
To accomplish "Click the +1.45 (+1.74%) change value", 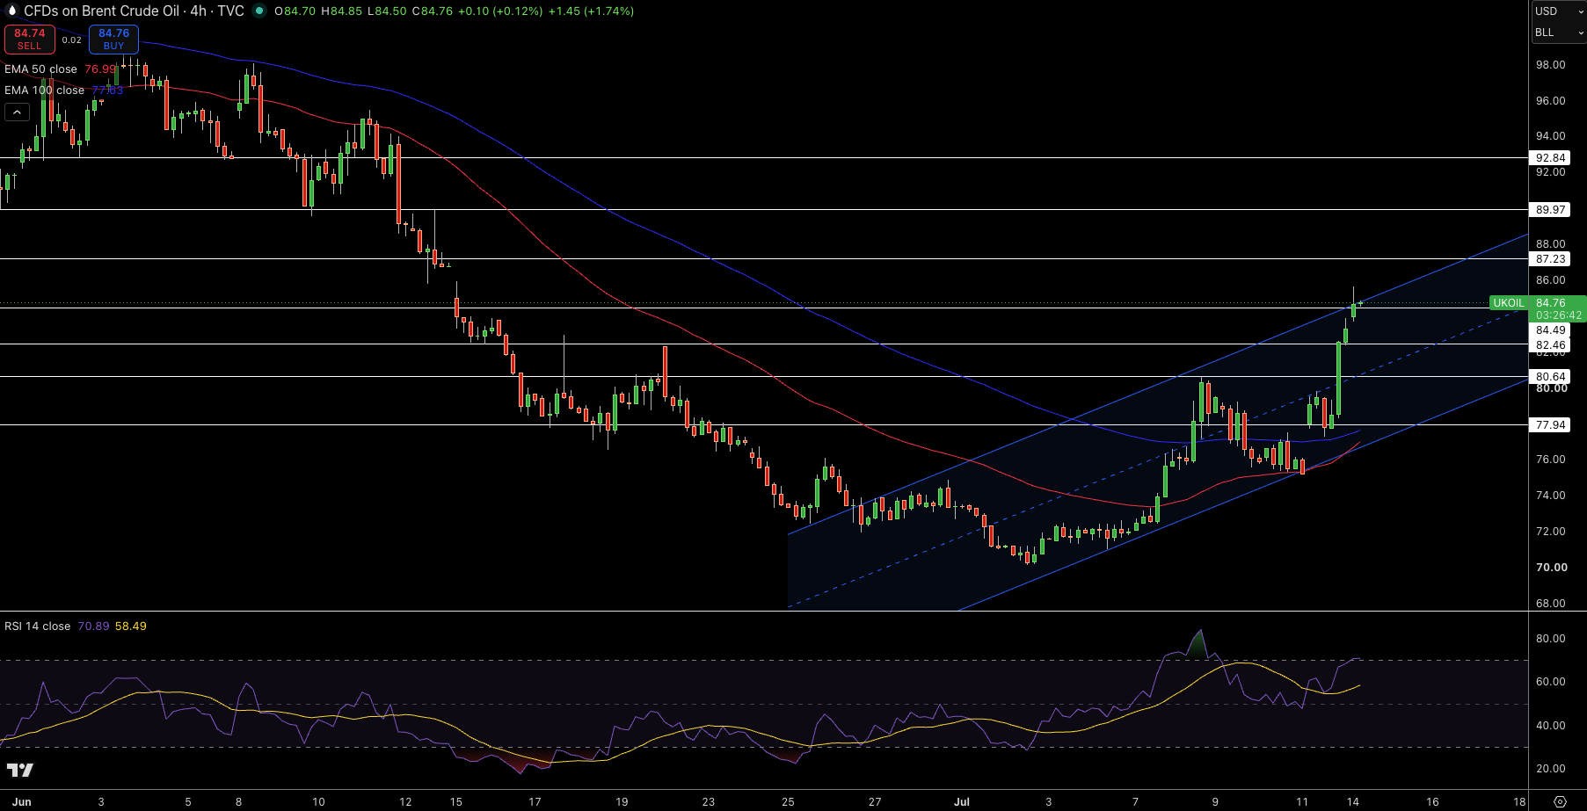I will [593, 11].
